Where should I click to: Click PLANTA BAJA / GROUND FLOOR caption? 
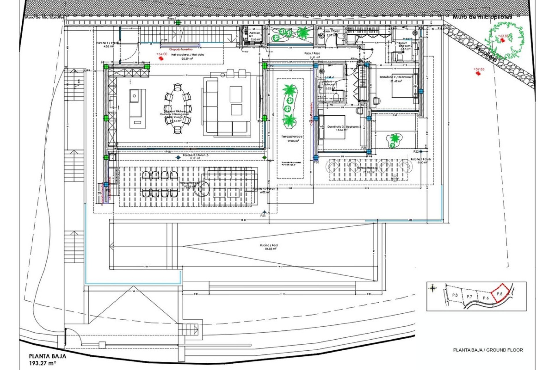pos(488,350)
